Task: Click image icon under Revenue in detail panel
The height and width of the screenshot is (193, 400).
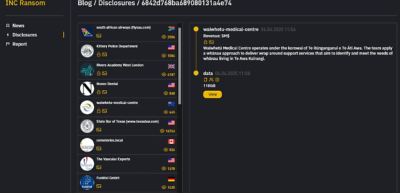Action: pos(211,42)
